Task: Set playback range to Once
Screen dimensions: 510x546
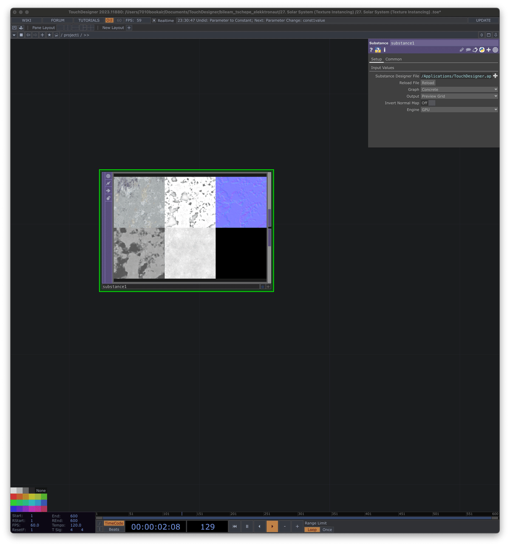Action: coord(327,529)
